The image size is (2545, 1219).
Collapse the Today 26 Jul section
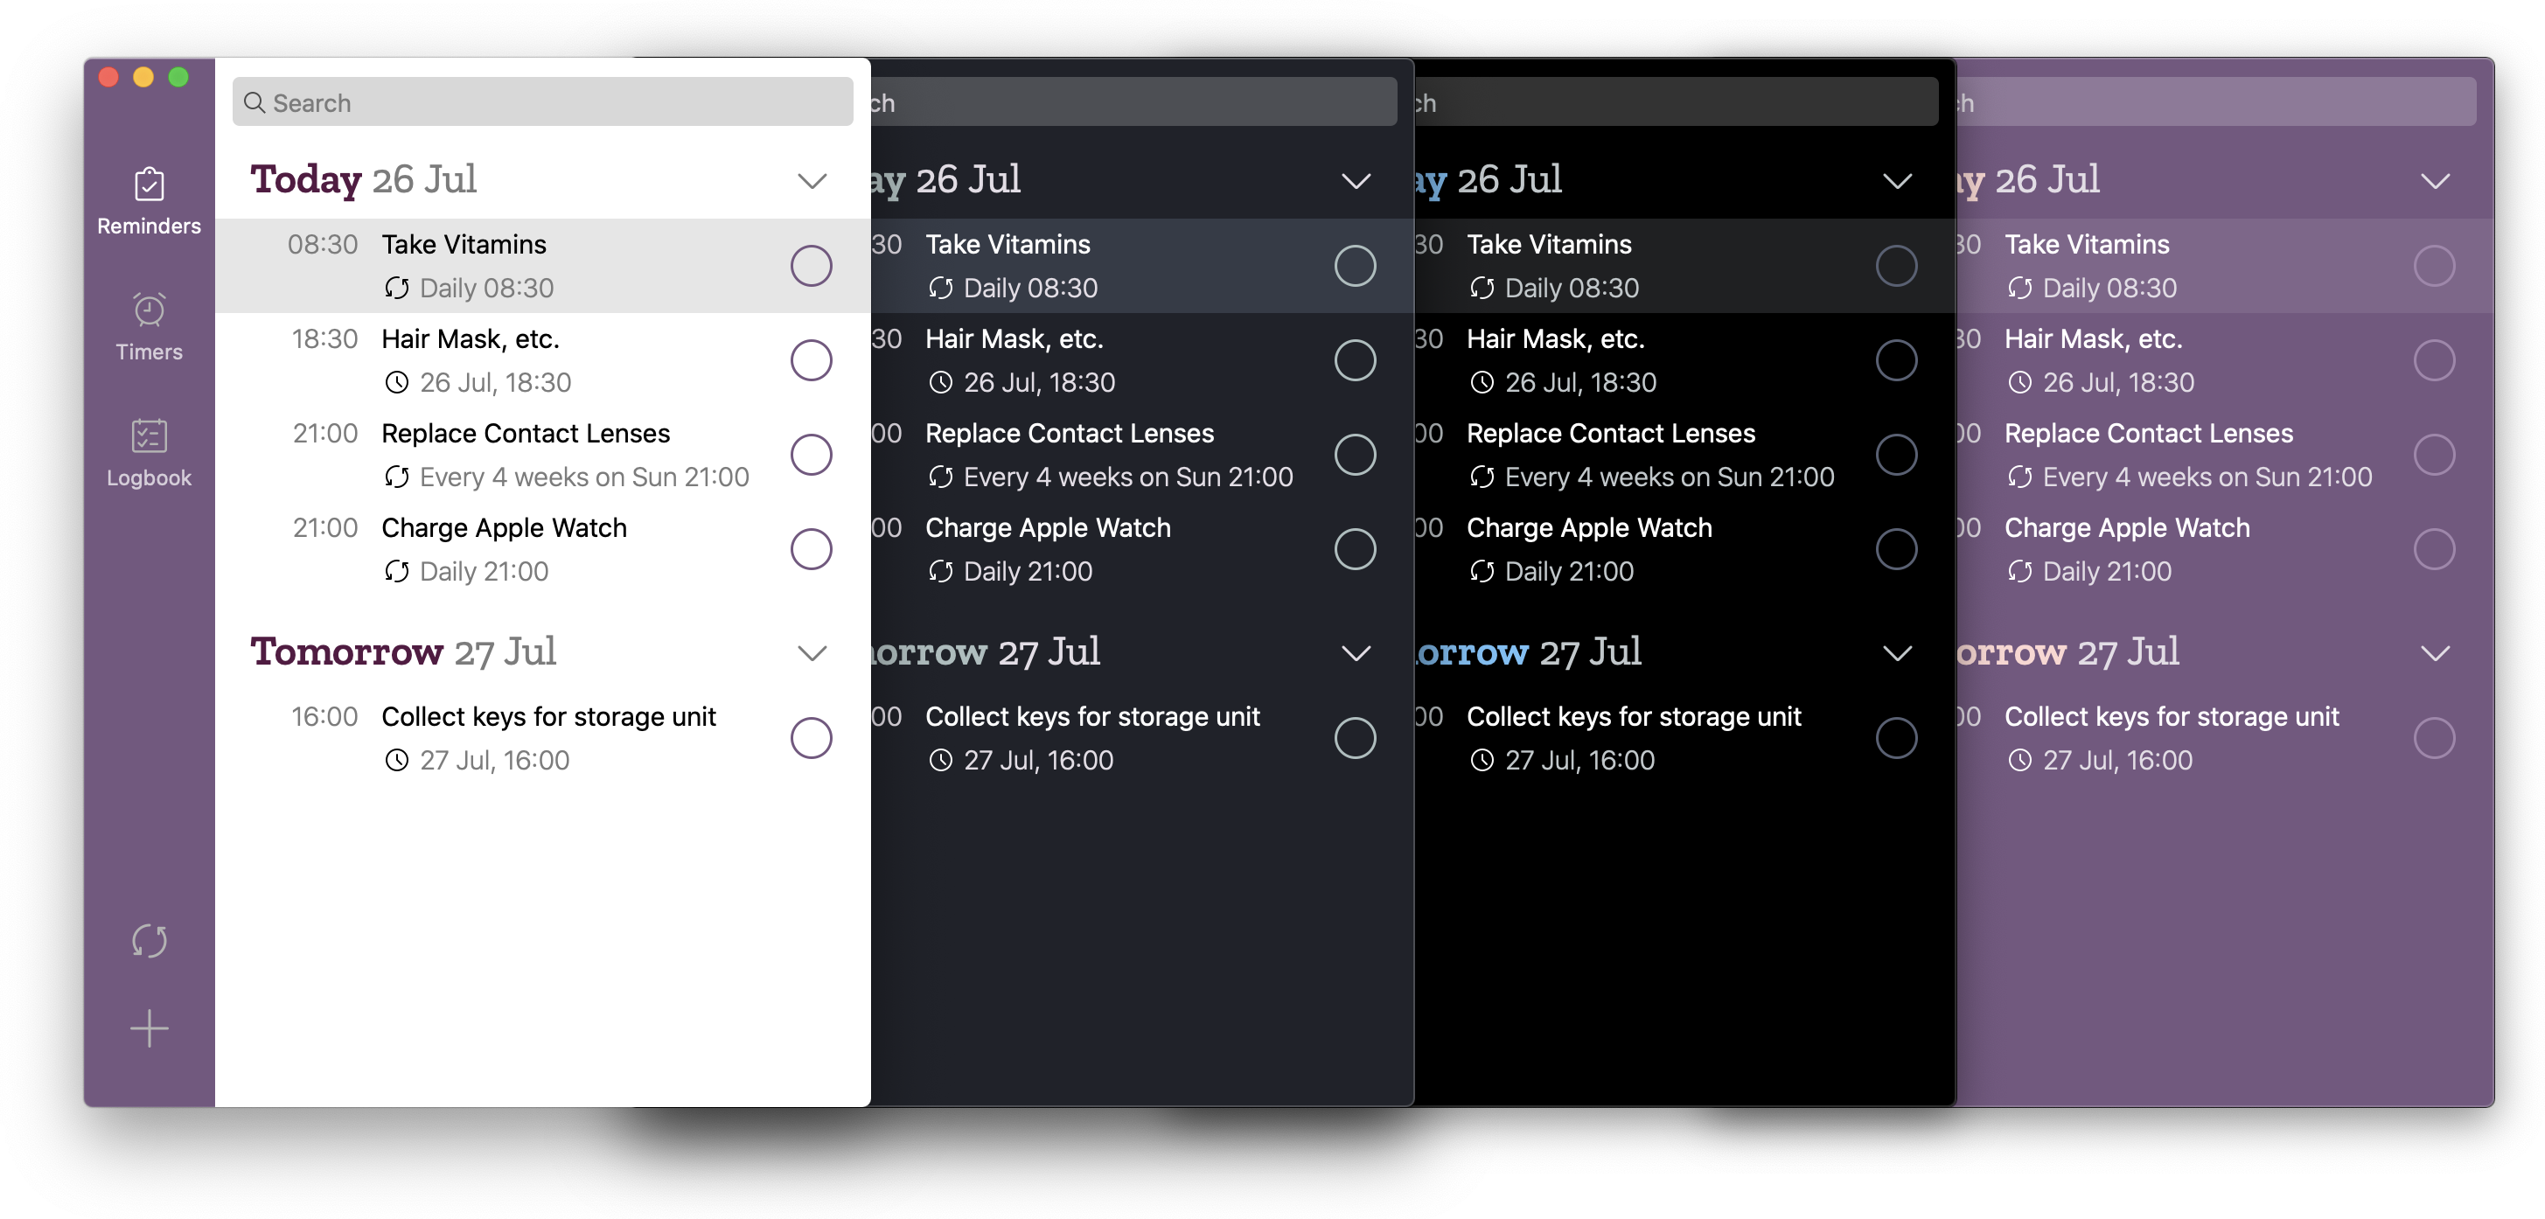click(812, 178)
